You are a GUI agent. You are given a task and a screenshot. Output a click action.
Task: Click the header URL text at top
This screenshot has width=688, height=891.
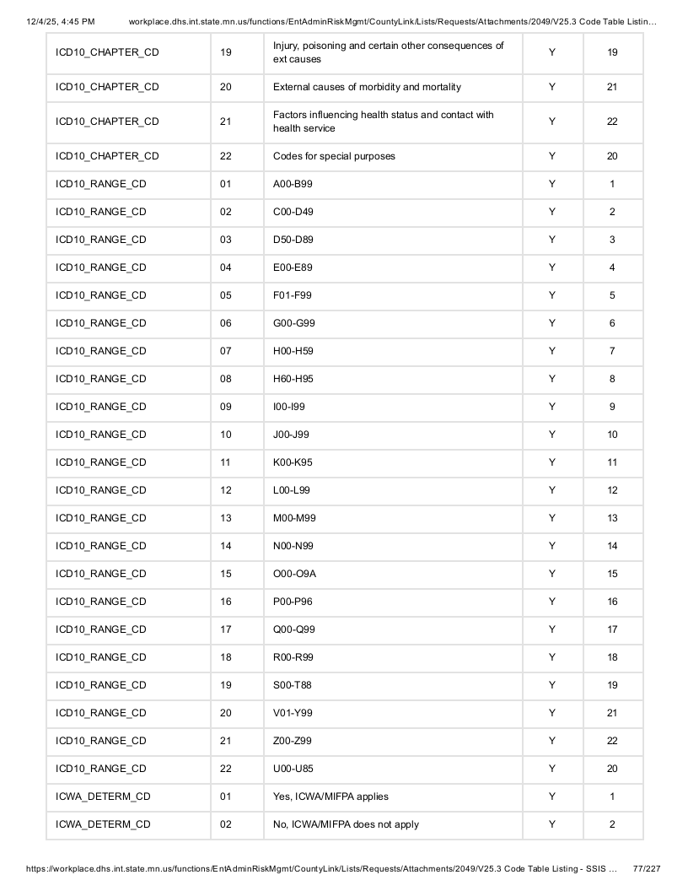(392, 22)
